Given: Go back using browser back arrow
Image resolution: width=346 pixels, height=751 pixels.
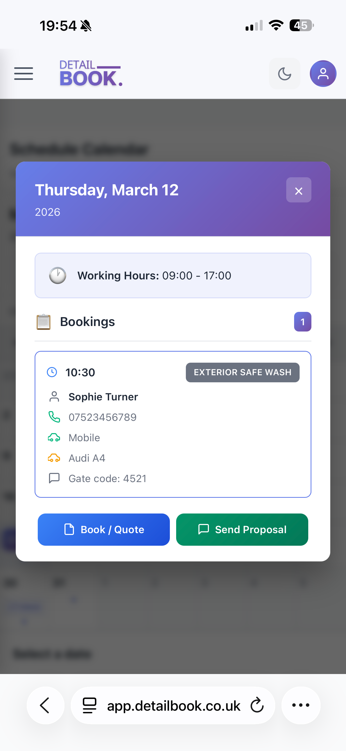Looking at the screenshot, I should click(45, 705).
